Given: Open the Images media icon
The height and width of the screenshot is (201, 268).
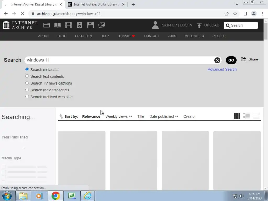Looking at the screenshot, I should [102, 25].
